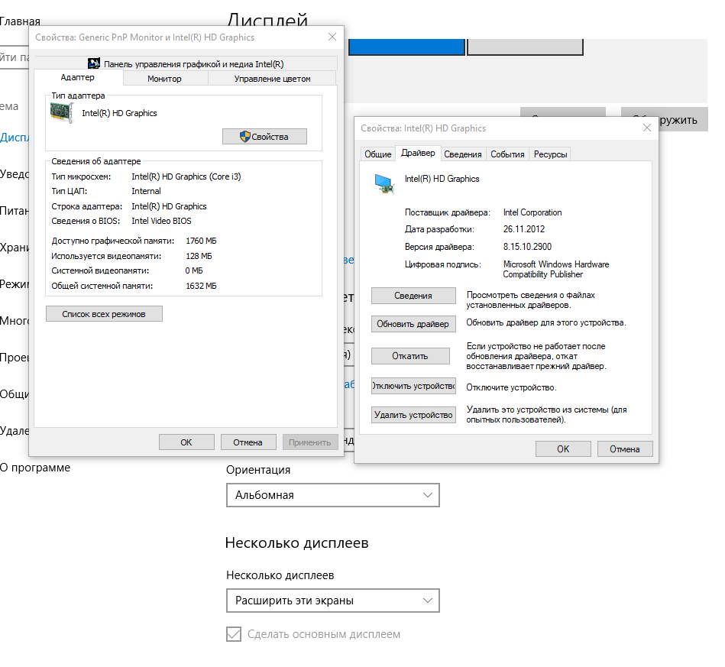Open the Несколько дисплеев dropdown
The height and width of the screenshot is (667, 725).
[333, 601]
